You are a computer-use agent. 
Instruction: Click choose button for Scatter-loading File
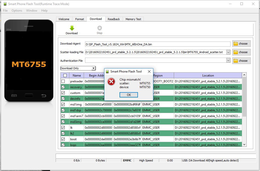tap(241, 52)
